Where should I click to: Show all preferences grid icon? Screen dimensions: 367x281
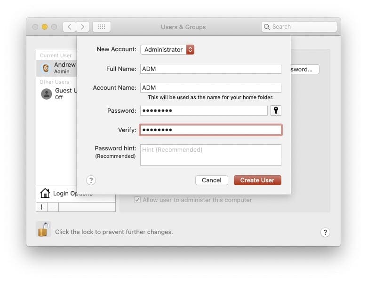click(102, 27)
